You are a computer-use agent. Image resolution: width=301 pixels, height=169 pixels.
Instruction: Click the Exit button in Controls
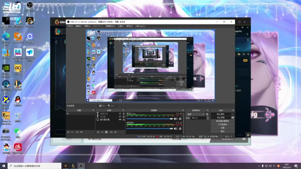pos(222,131)
